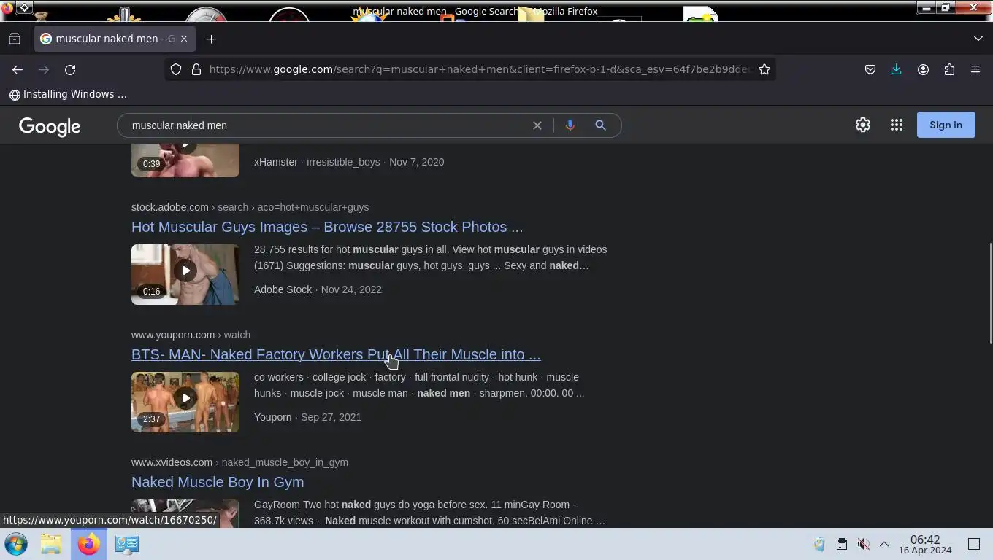993x560 pixels.
Task: Open tracking protection shield icon
Action: (176, 69)
